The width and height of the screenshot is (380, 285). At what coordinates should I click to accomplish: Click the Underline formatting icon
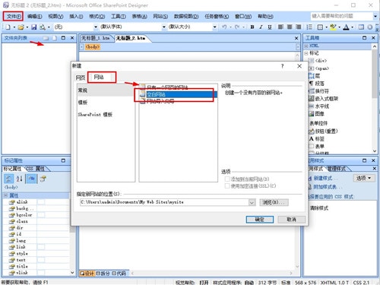[x=270, y=27]
